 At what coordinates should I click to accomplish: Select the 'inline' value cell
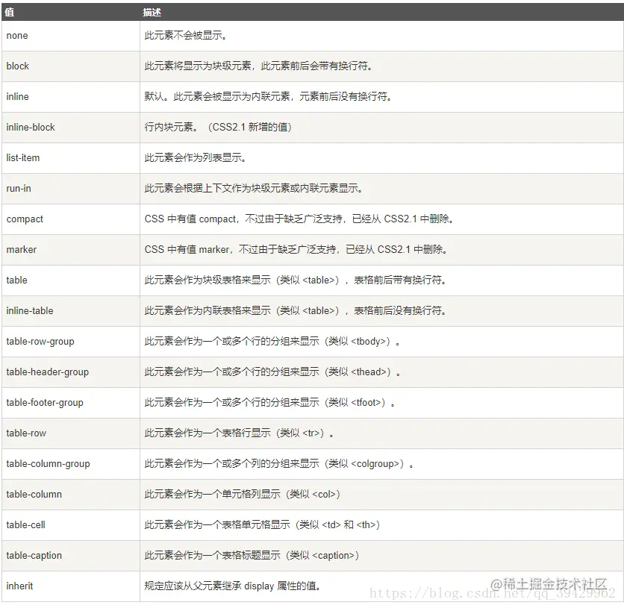[x=71, y=97]
